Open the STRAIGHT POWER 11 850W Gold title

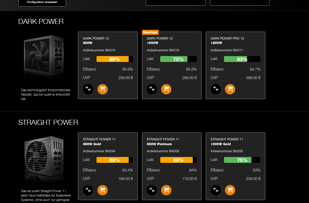99,142
